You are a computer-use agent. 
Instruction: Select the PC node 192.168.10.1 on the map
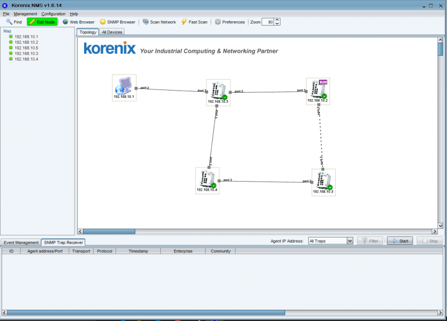[x=124, y=87]
